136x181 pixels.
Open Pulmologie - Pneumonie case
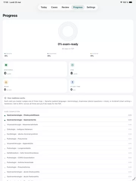tap(68, 139)
